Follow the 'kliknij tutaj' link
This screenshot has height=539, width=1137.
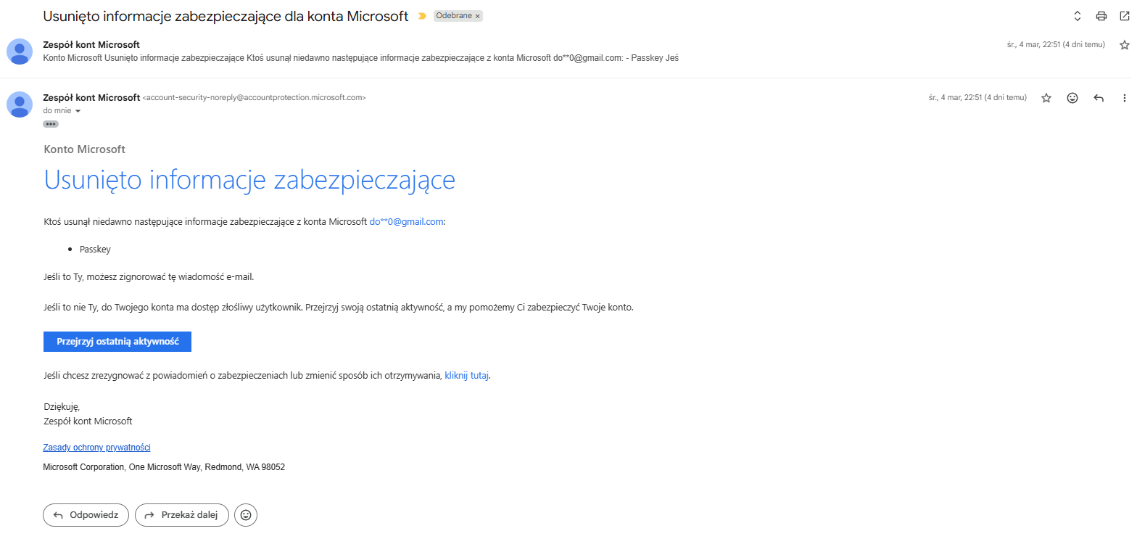point(467,376)
